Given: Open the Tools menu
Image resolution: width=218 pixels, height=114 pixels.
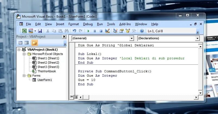Looking at the screenshot, I should click(111, 24).
